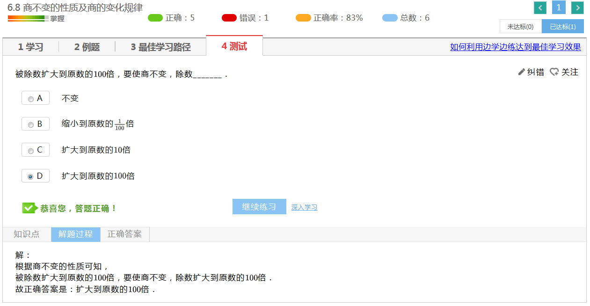Switch to the 1 学习 tab
This screenshot has height=306, width=590.
click(x=30, y=47)
